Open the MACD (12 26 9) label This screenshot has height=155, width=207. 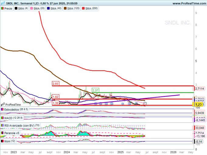coord(13,118)
